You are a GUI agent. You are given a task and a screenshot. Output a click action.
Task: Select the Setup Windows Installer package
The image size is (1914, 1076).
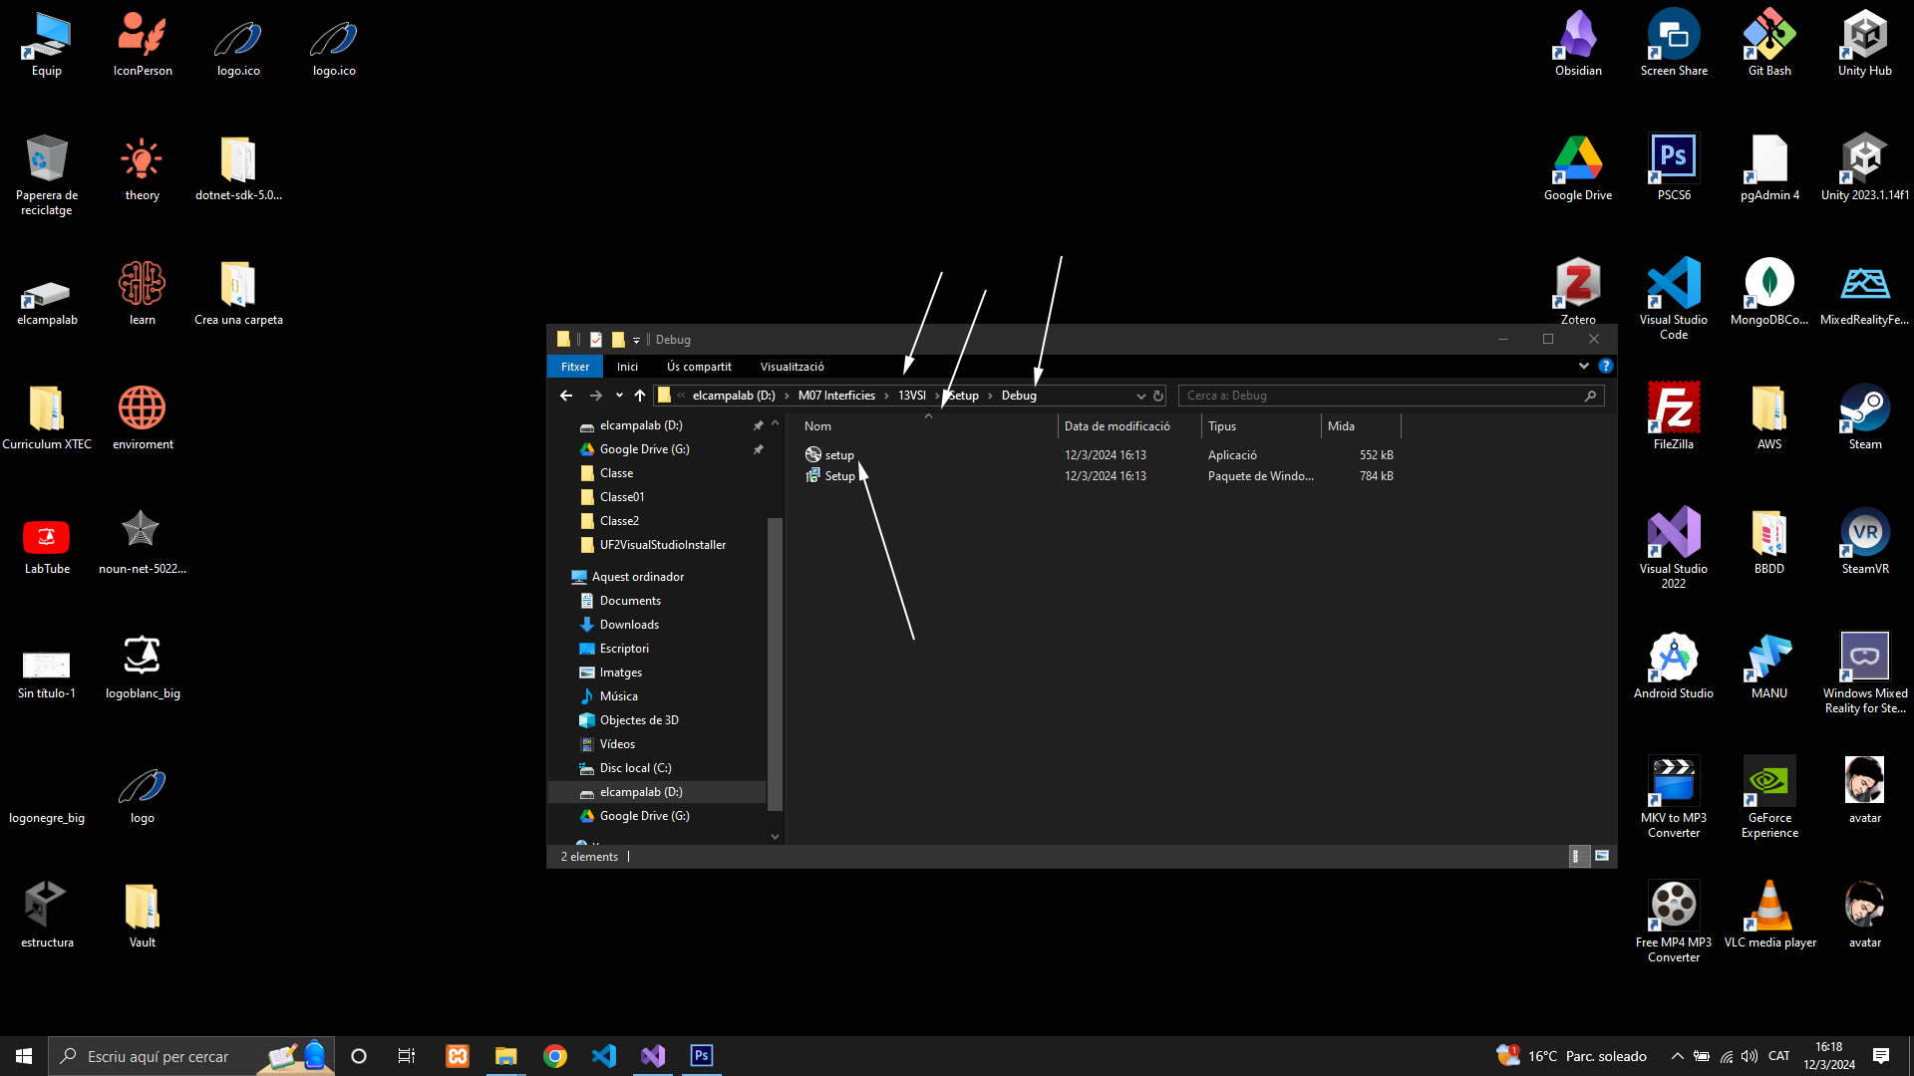(x=839, y=476)
